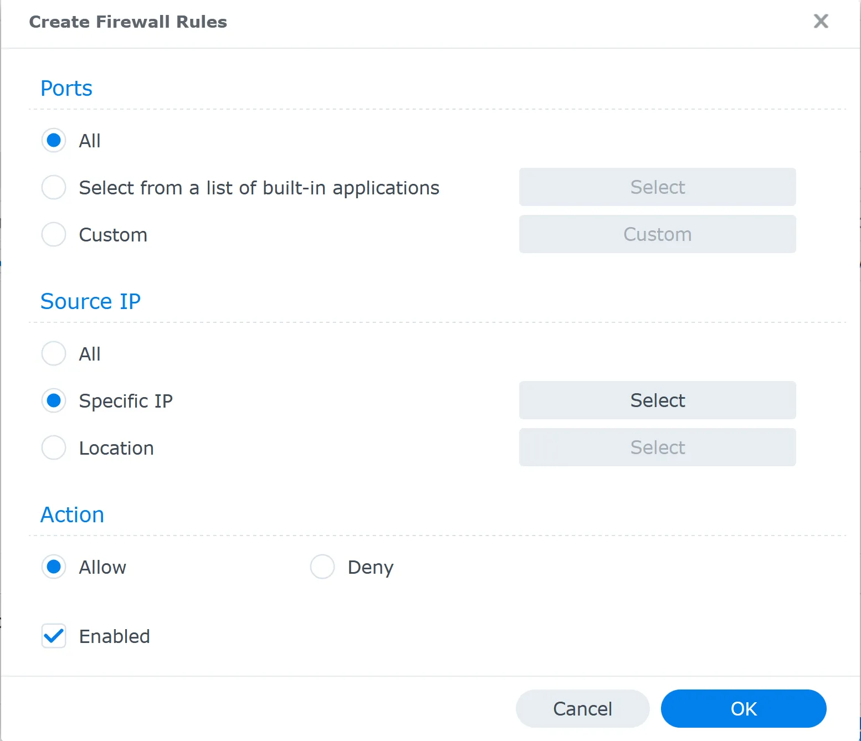
Task: Choose the Specific IP option
Action: tap(53, 400)
